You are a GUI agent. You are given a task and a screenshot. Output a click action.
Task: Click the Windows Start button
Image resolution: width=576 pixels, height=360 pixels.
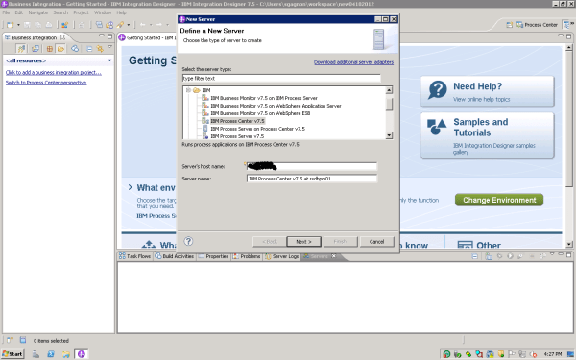tap(12, 353)
